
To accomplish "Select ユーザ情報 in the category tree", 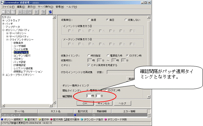I will click(x=20, y=46).
